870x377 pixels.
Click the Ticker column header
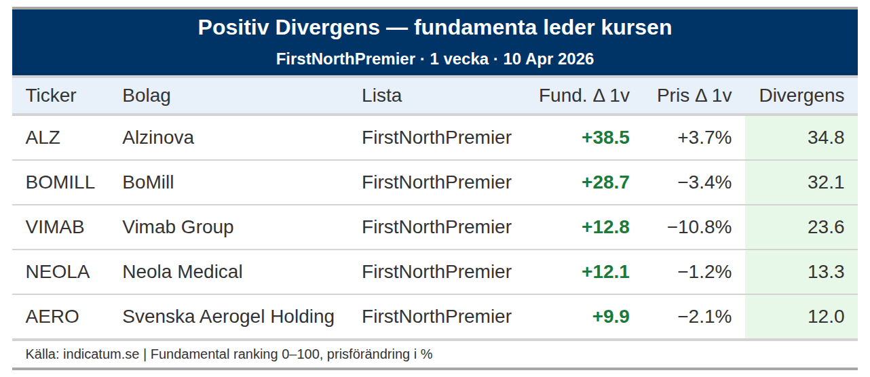point(51,96)
